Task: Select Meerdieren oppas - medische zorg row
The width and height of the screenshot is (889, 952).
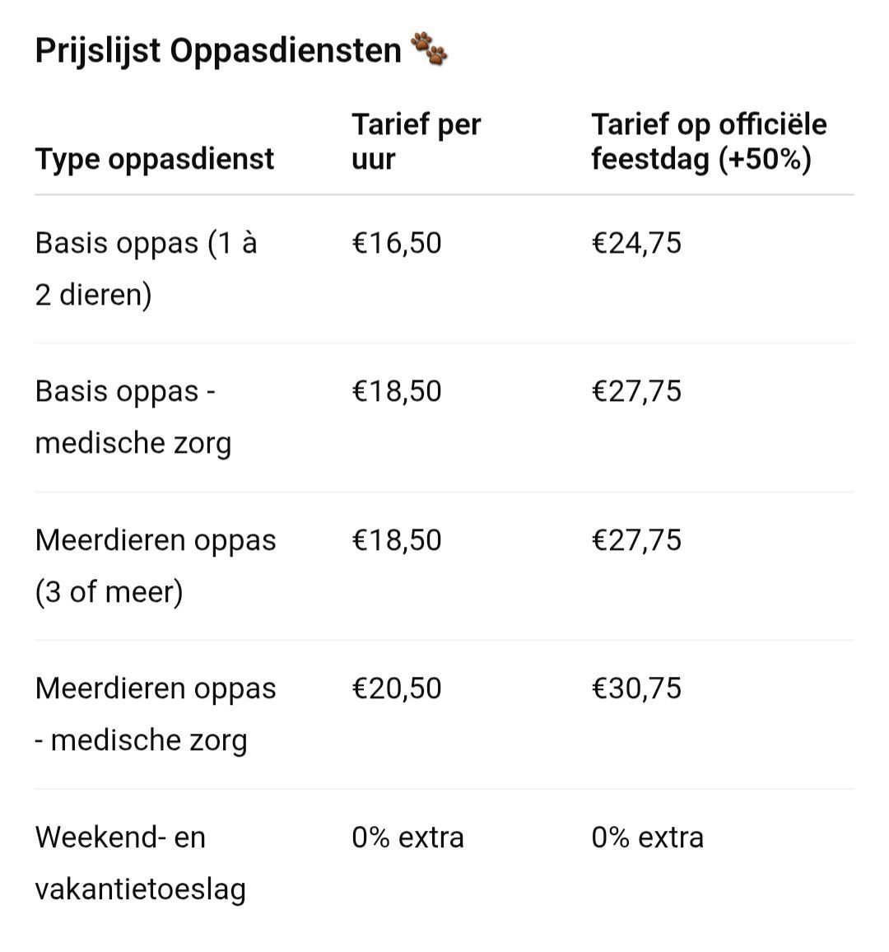Action: [x=156, y=714]
